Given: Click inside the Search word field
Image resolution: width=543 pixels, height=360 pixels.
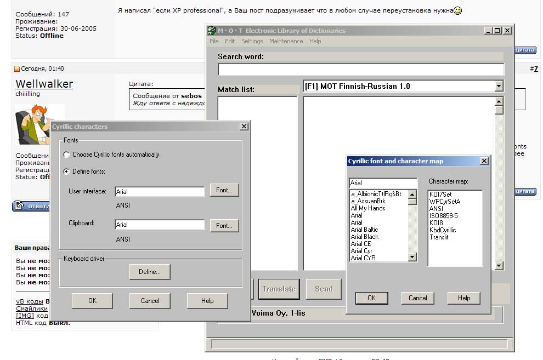Looking at the screenshot, I should [360, 70].
